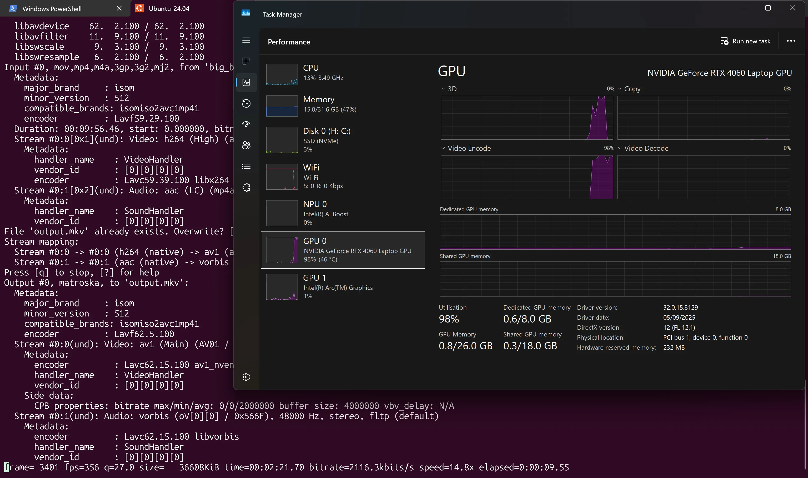Collapse the Video Encode section
The image size is (808, 478).
tap(443, 148)
